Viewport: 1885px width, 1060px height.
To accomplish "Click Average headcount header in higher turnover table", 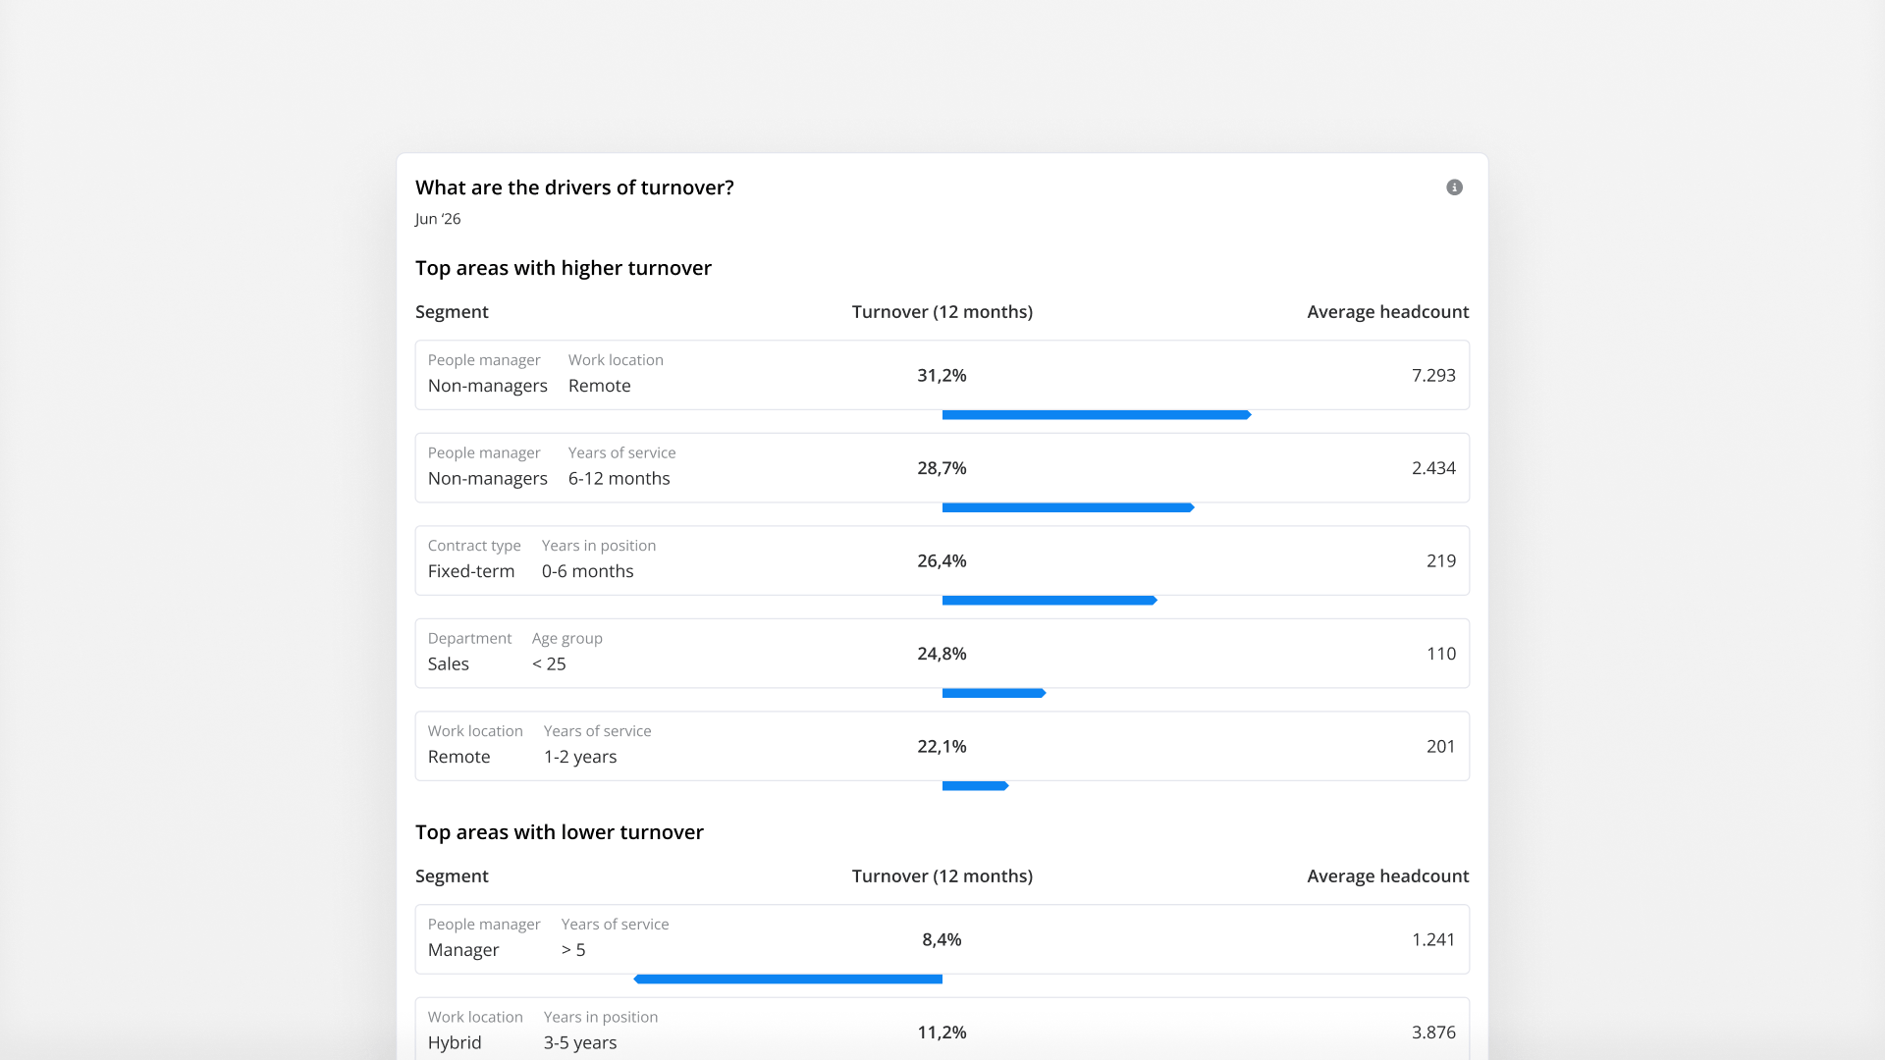I will tap(1388, 312).
